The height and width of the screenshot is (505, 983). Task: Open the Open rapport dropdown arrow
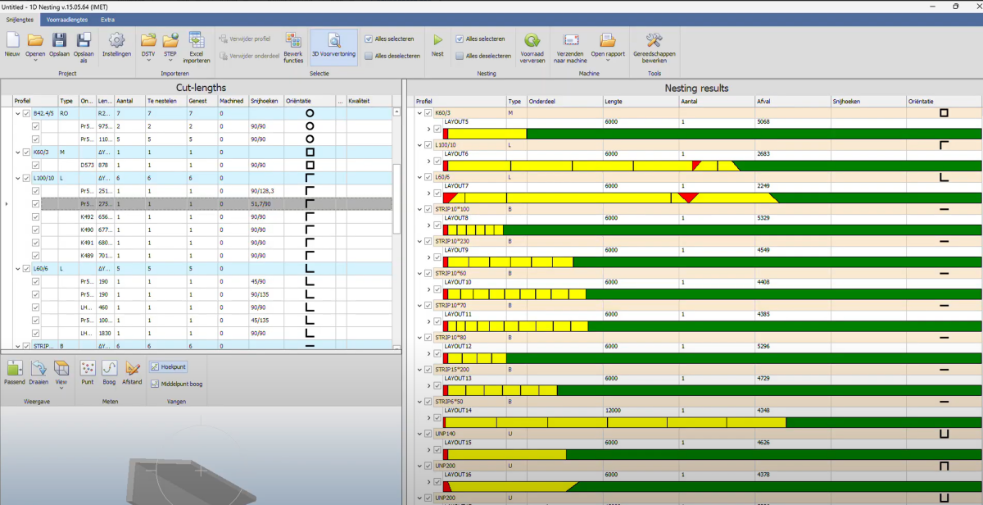[x=608, y=60]
